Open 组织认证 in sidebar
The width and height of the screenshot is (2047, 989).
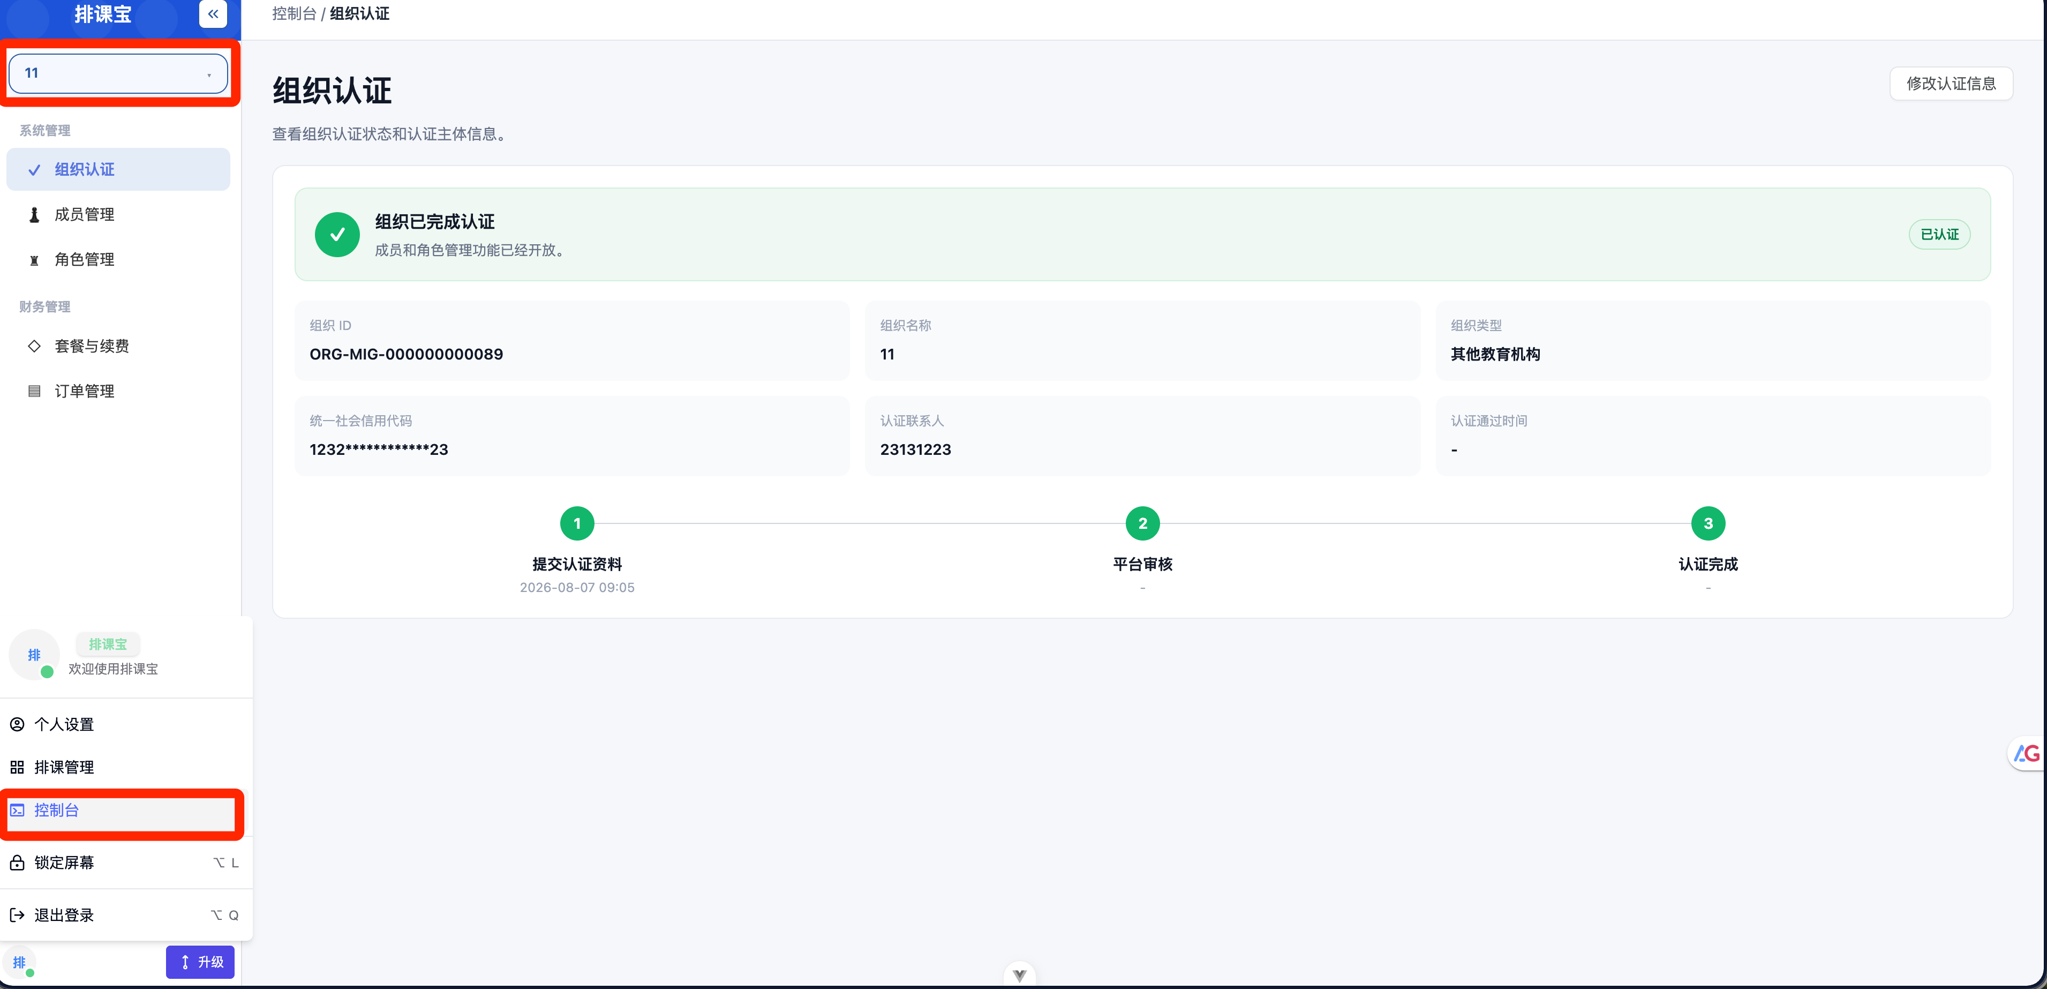pyautogui.click(x=118, y=169)
